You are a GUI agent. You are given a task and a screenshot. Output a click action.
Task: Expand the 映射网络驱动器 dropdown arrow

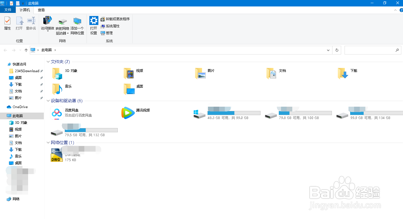coord(68,33)
